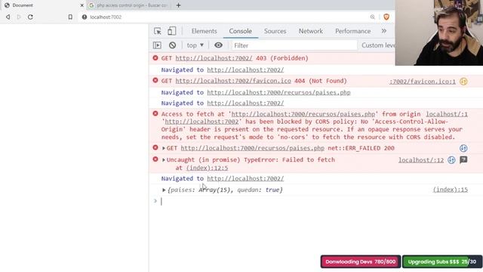
Task: Open Navigated to localhost:7000 paises.php link
Action: (278, 92)
